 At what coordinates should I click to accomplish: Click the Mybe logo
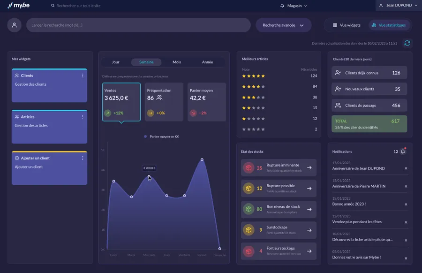(x=19, y=6)
